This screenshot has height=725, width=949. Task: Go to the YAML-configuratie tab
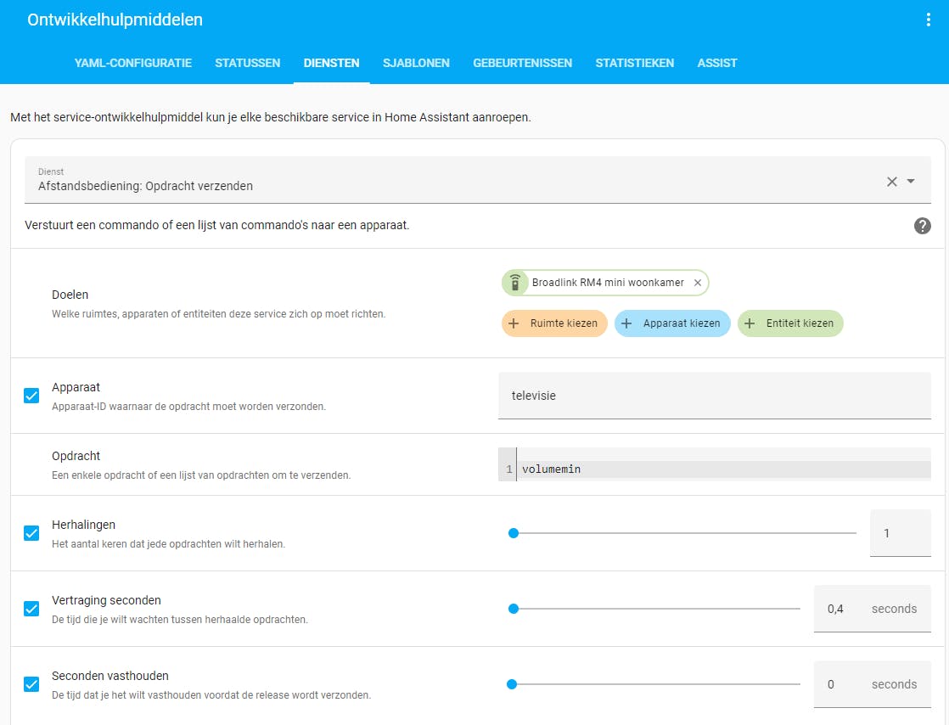pos(133,63)
